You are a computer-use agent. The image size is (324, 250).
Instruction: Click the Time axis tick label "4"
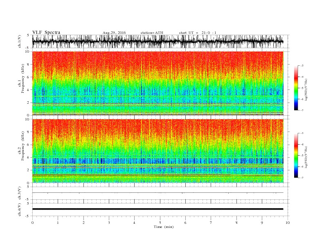point(135,223)
